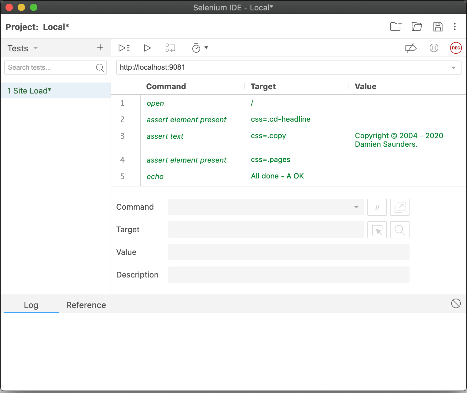Viewport: 467px width, 393px height.
Task: Click the open new window configuration icon
Action: tap(400, 207)
